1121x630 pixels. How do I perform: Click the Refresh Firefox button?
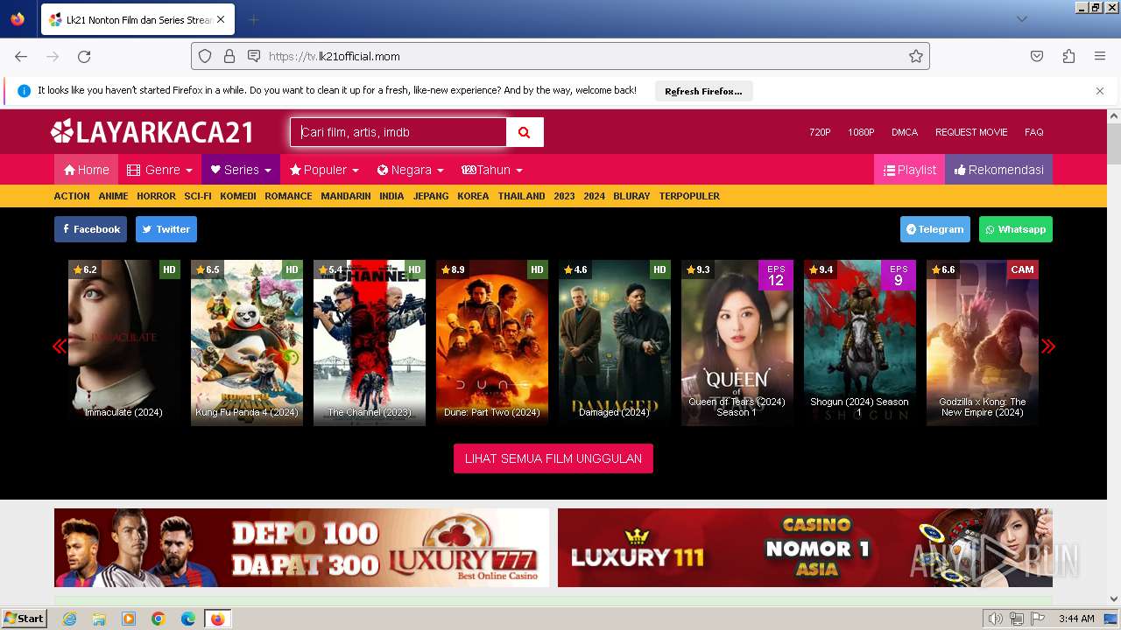(703, 91)
